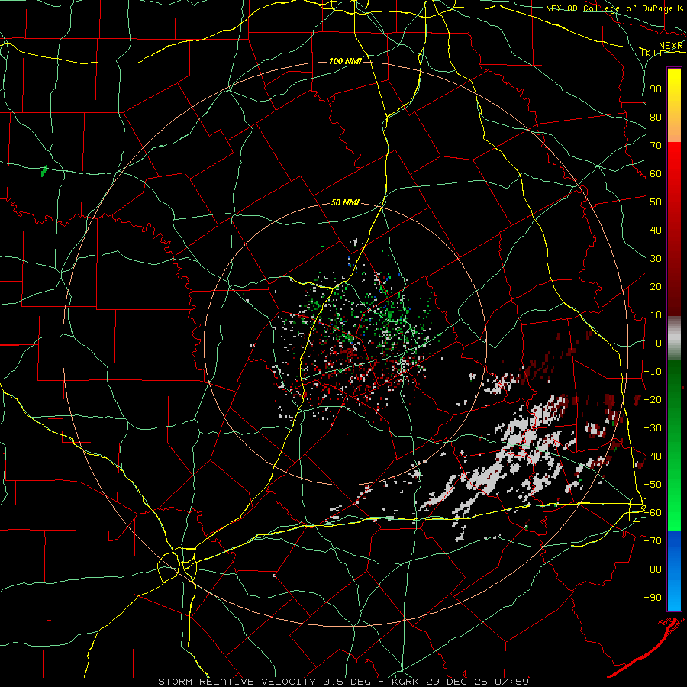This screenshot has height=687, width=687.
Task: Select the -50 scale value
Action: pyautogui.click(x=653, y=485)
